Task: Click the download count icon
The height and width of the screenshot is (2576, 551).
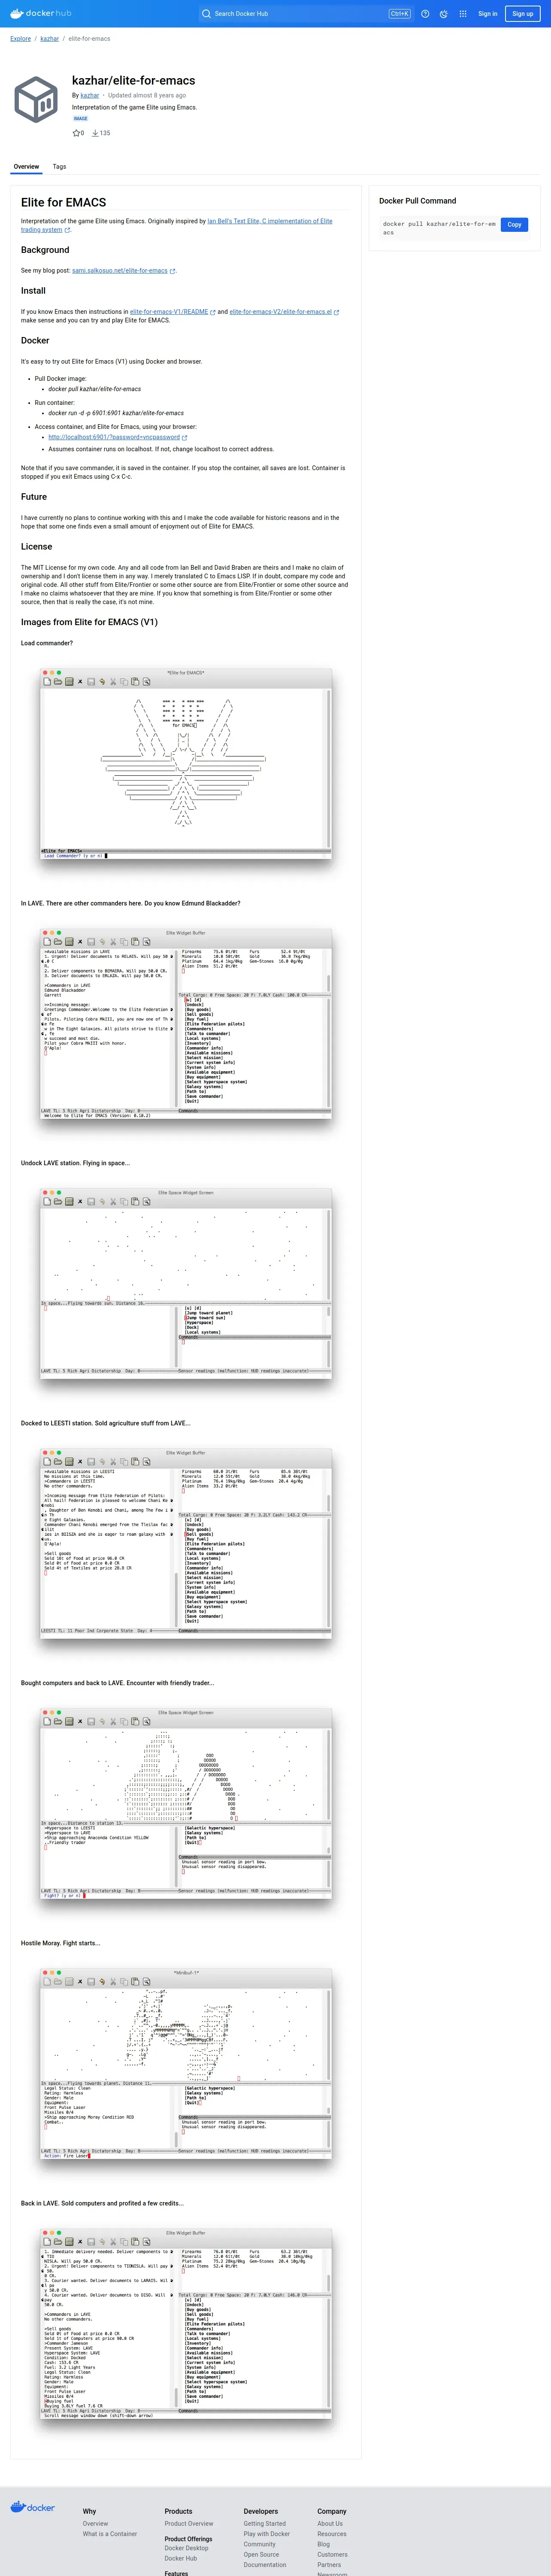Action: [x=95, y=133]
